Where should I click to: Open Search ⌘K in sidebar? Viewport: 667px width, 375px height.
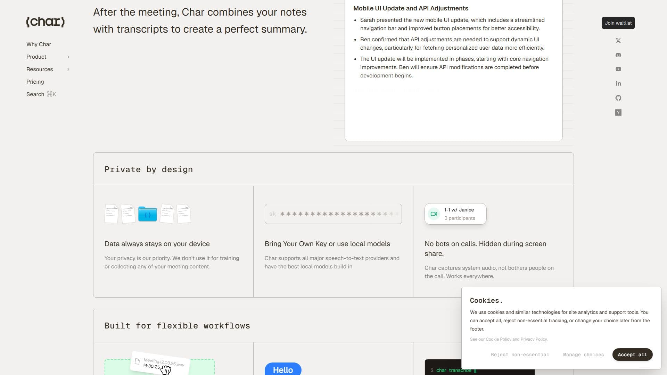click(41, 94)
